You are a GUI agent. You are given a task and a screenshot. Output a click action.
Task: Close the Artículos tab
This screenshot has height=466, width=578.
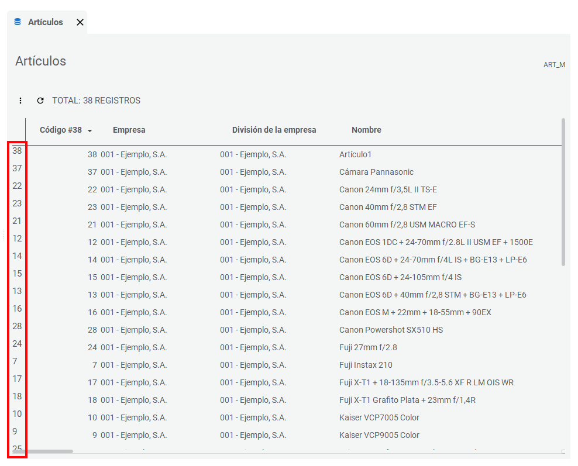click(x=80, y=22)
